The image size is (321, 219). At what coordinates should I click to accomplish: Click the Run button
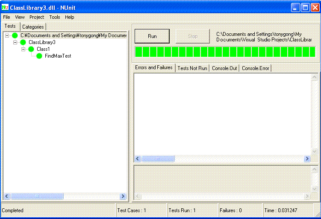pyautogui.click(x=152, y=36)
